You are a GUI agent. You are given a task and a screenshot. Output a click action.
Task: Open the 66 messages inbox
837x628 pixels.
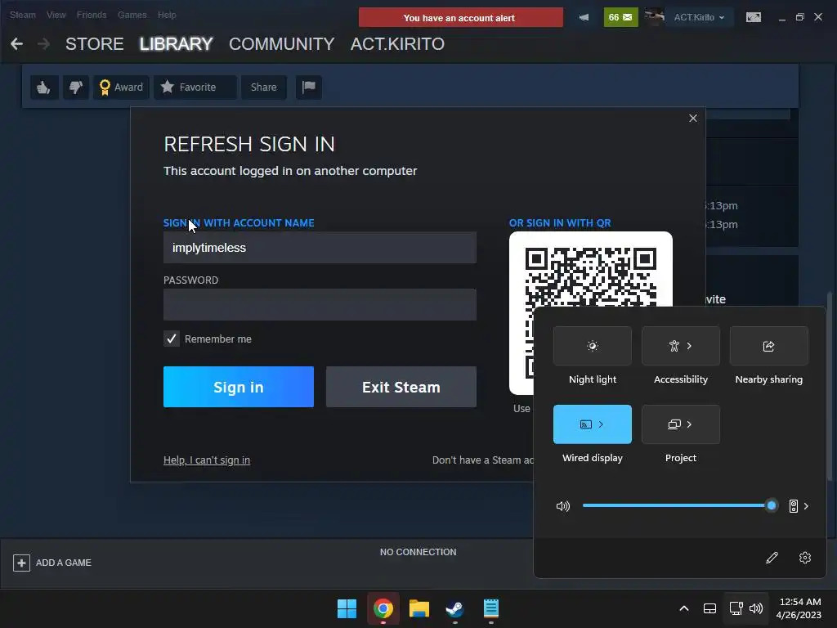[x=620, y=18]
